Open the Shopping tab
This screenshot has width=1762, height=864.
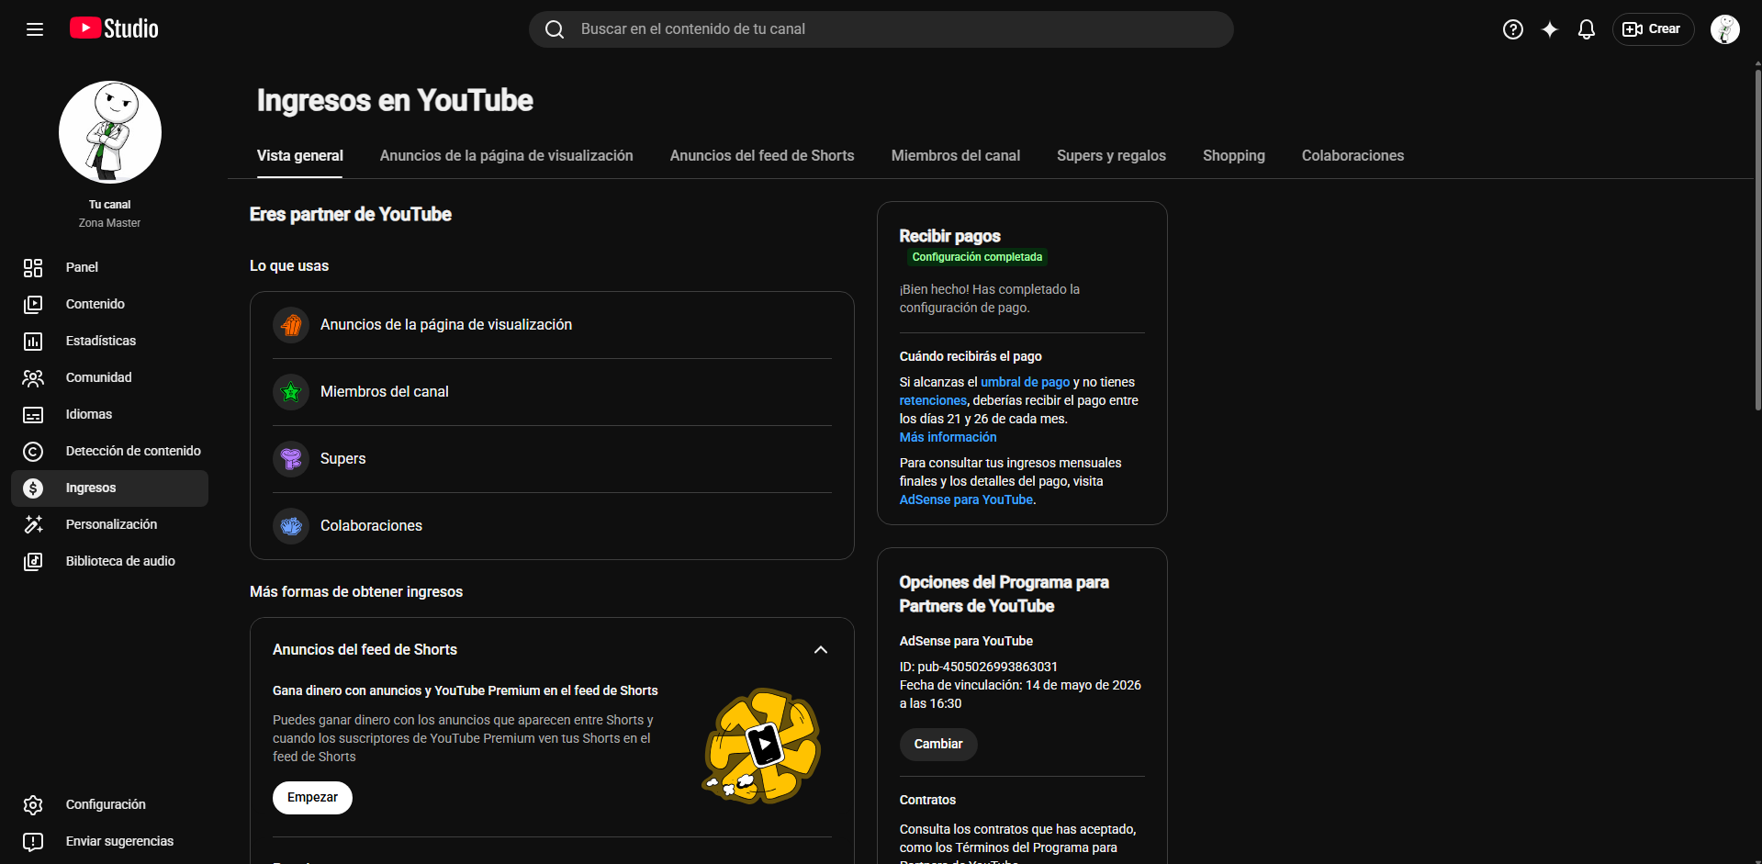[x=1234, y=156]
